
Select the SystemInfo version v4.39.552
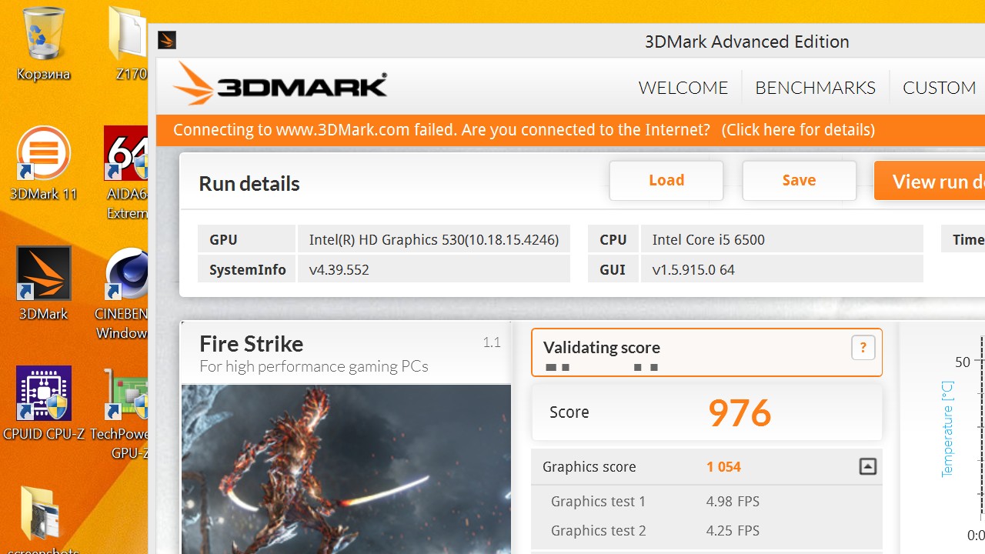point(434,269)
